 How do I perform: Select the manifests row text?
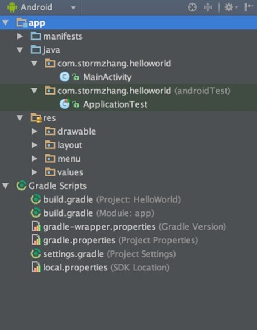click(63, 37)
